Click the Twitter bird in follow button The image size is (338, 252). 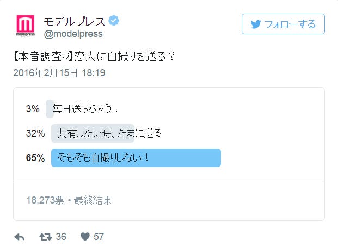255,24
